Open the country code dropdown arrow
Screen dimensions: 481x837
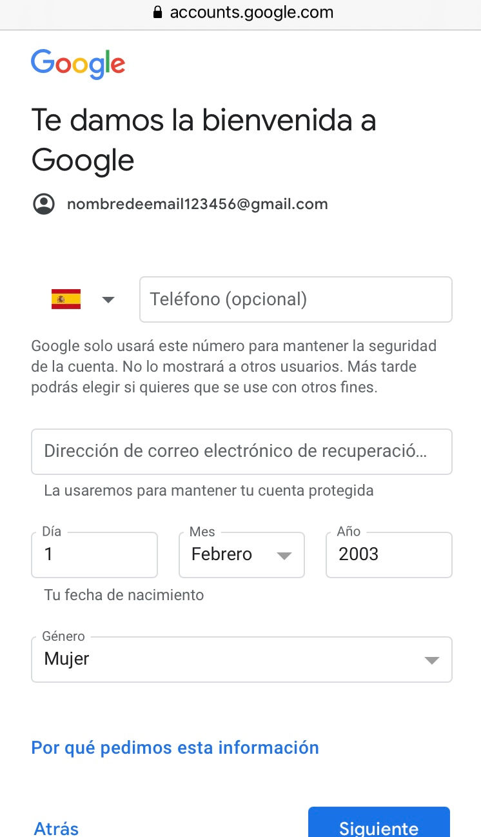[x=108, y=299]
